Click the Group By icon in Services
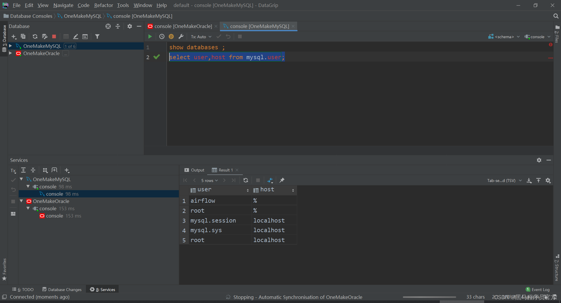Viewport: 561px width, 303px height. pos(45,170)
